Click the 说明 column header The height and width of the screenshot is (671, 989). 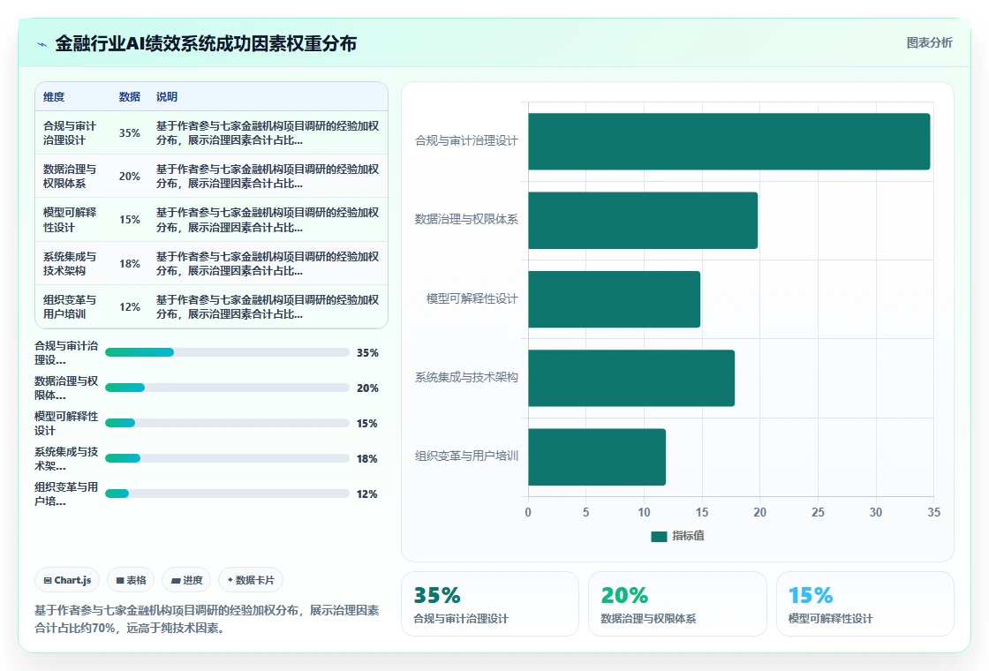(x=167, y=96)
